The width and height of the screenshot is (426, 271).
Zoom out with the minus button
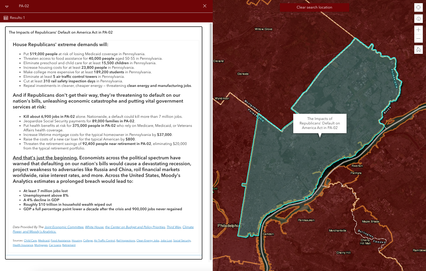coord(418,39)
